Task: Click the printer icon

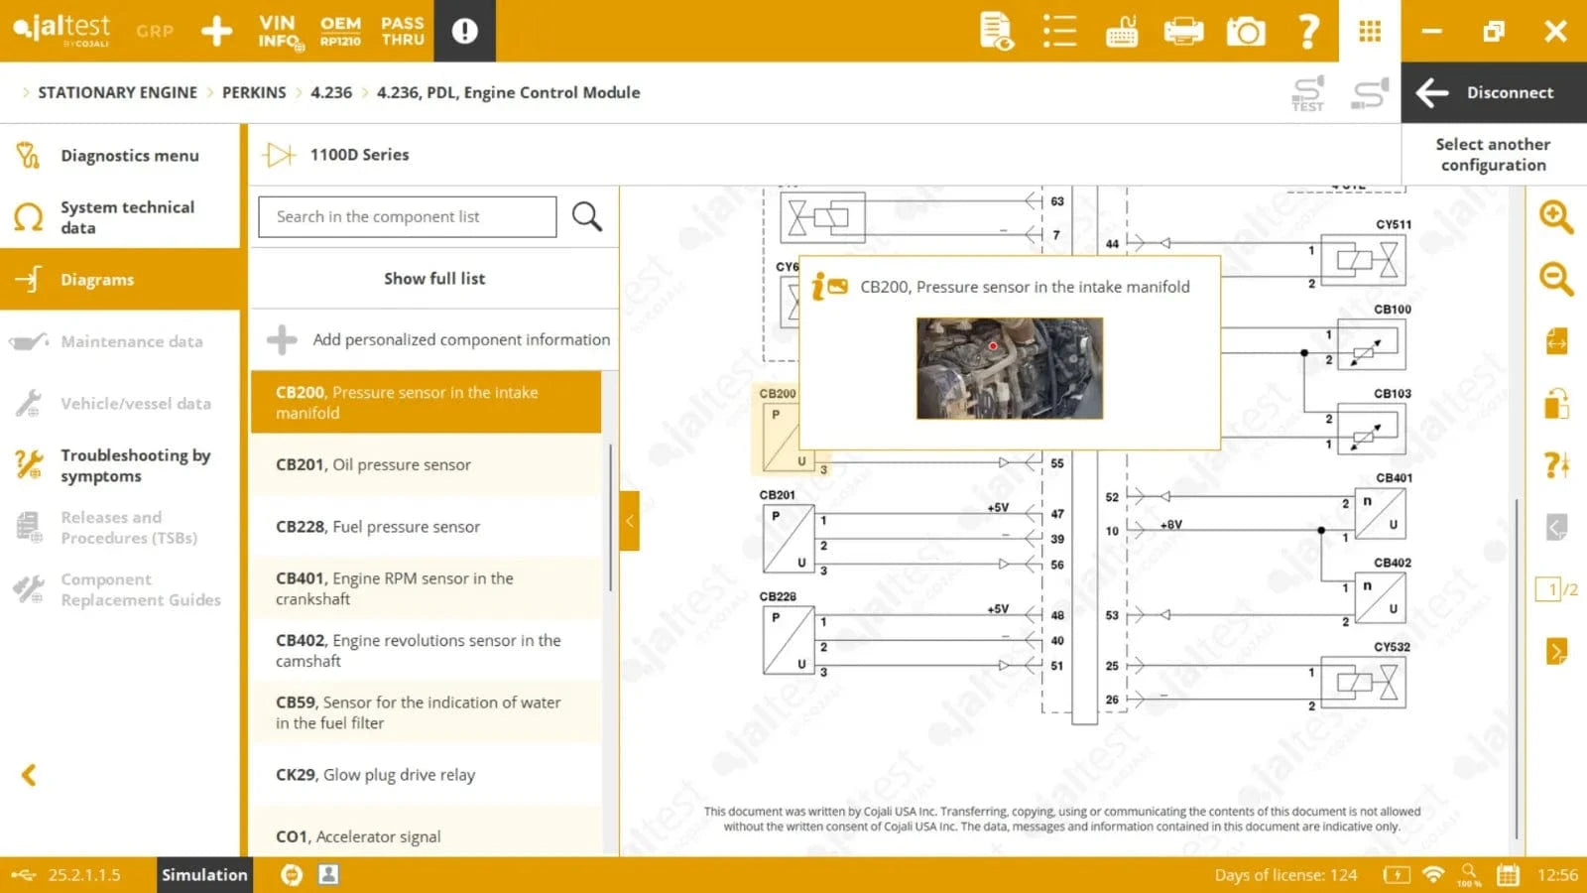Action: click(x=1183, y=32)
